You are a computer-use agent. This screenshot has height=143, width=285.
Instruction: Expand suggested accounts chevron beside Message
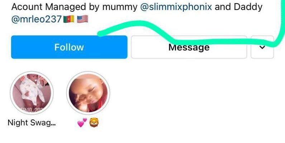262,47
